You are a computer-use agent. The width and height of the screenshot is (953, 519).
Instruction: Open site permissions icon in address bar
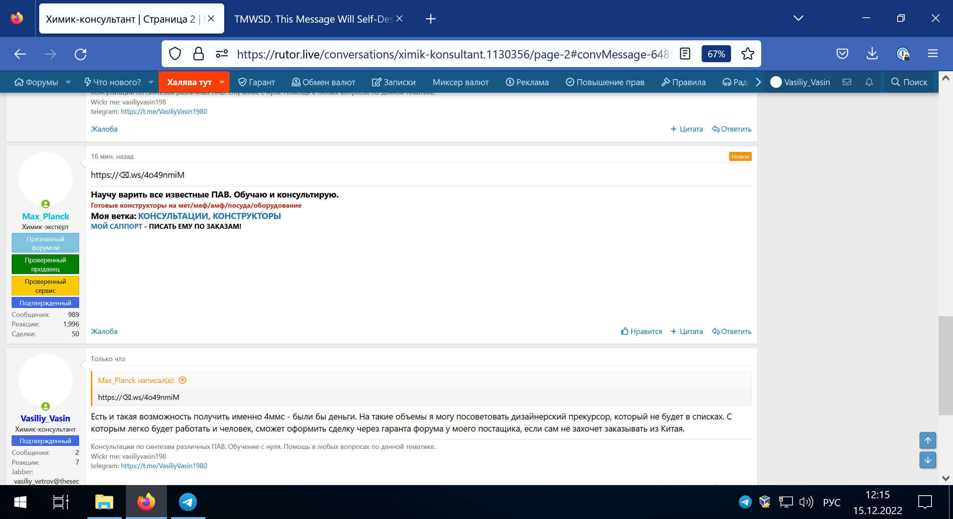tap(222, 54)
